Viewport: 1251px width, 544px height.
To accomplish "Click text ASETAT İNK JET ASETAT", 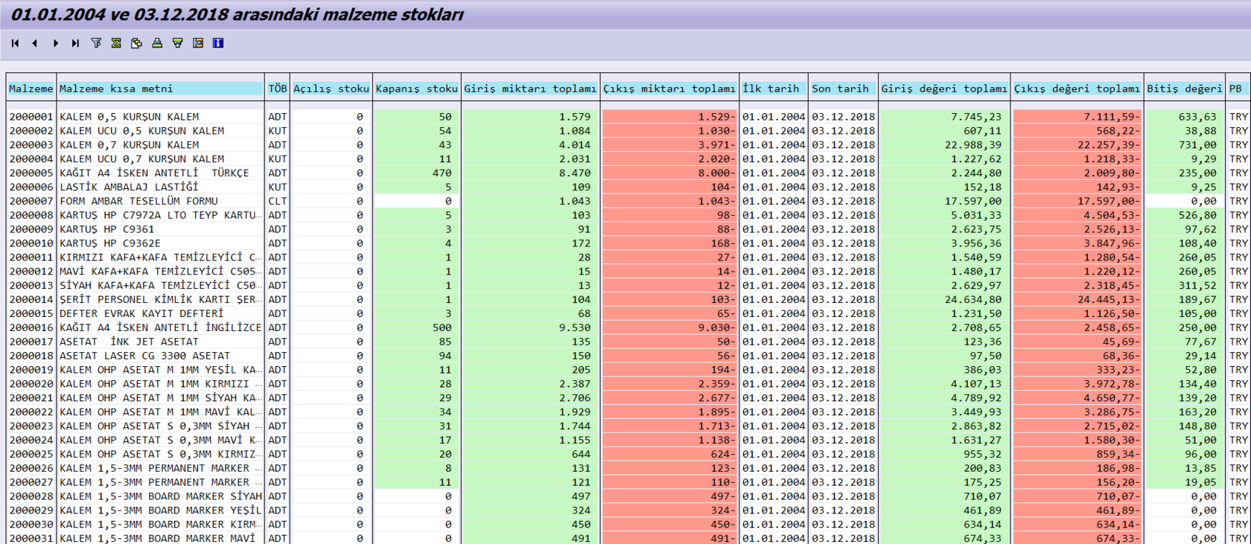I will click(129, 342).
